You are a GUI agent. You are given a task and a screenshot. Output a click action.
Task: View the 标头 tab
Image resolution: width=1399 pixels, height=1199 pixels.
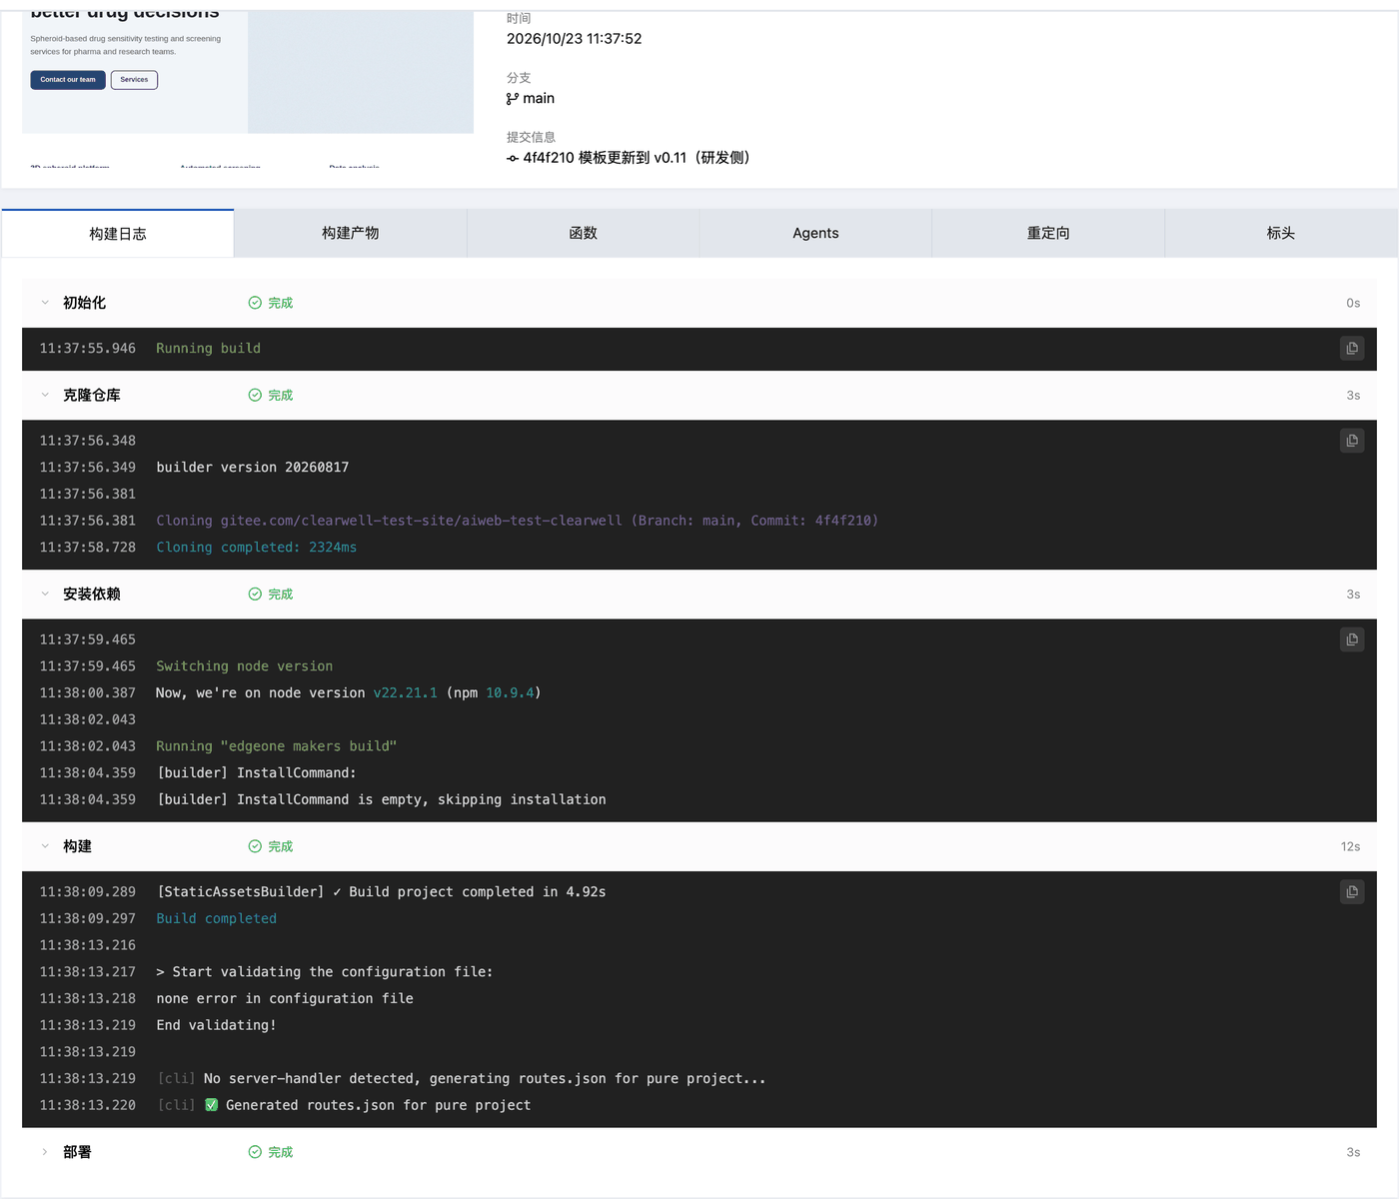click(1281, 233)
